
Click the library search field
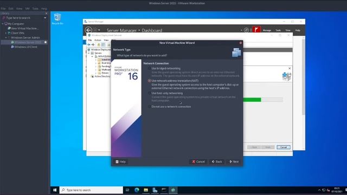pyautogui.click(x=23, y=18)
